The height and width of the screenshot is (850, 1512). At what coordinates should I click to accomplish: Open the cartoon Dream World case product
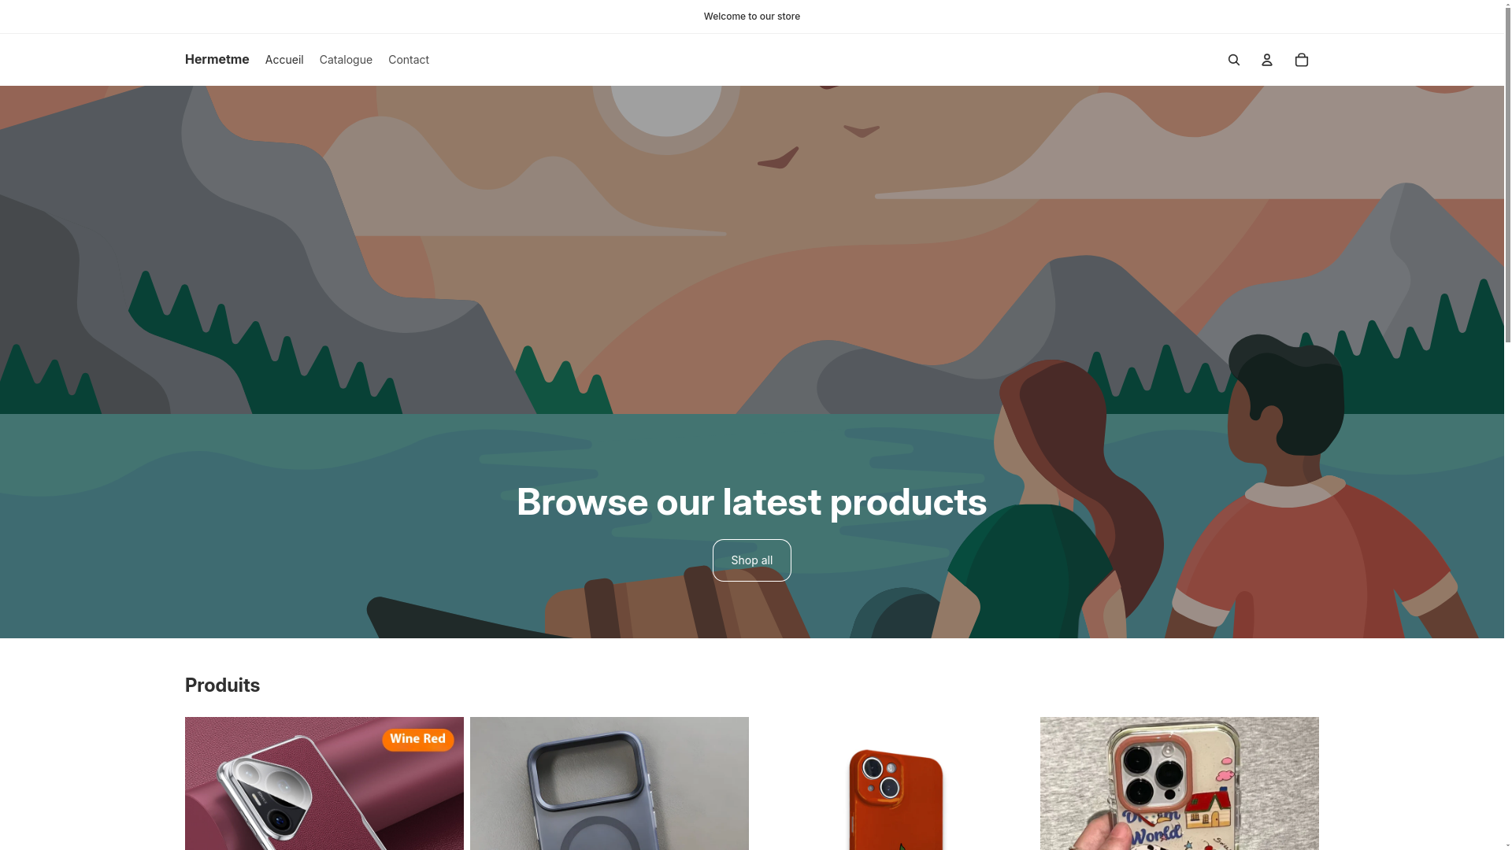(1180, 784)
